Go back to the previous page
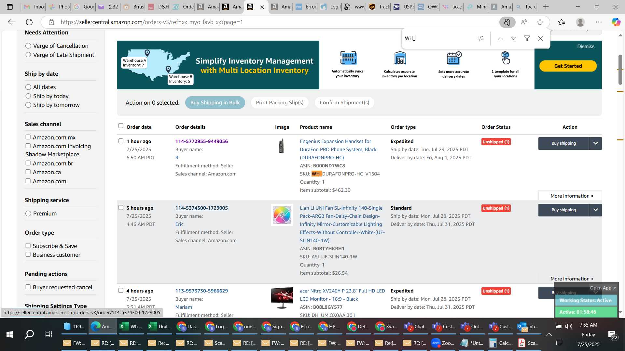Viewport: 625px width, 351px height. pyautogui.click(x=11, y=22)
